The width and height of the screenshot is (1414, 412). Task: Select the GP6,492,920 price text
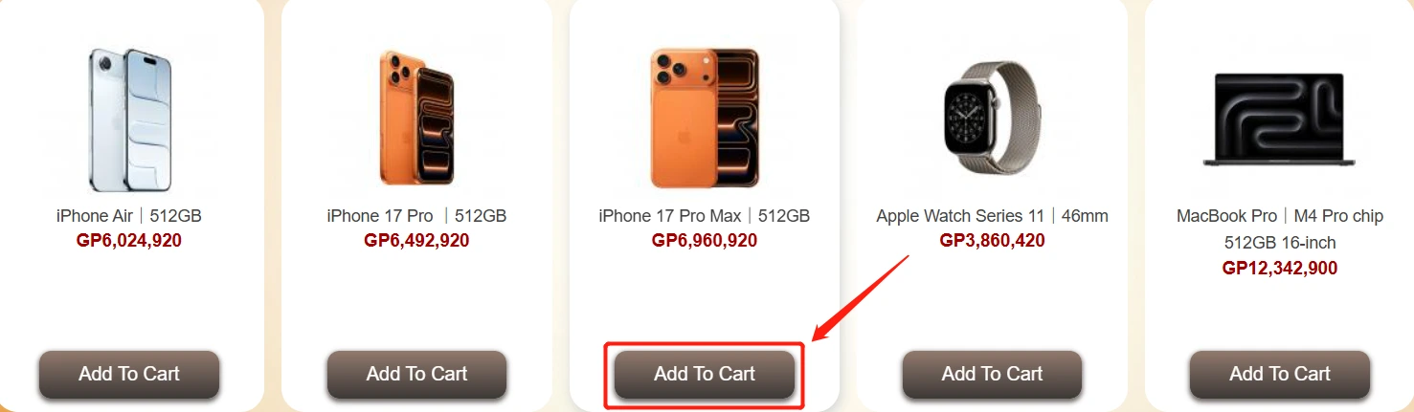tap(416, 241)
